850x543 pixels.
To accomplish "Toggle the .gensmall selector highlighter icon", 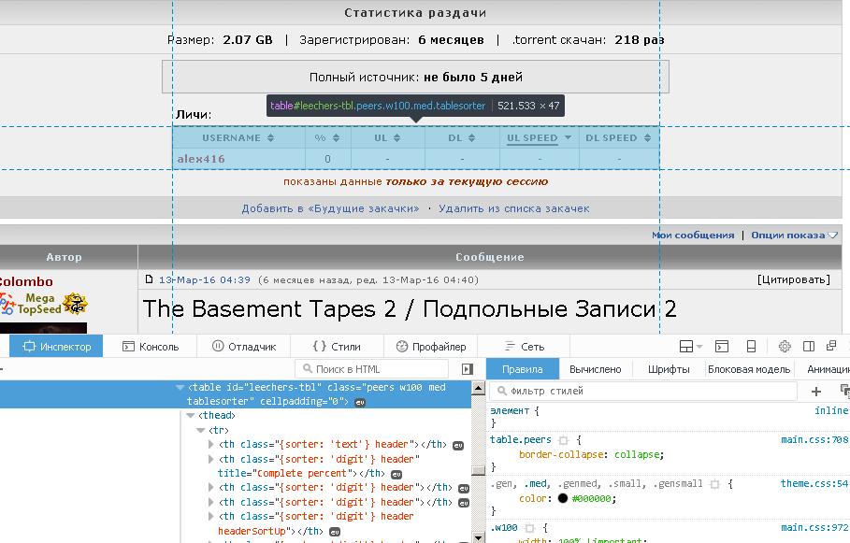I will point(714,484).
